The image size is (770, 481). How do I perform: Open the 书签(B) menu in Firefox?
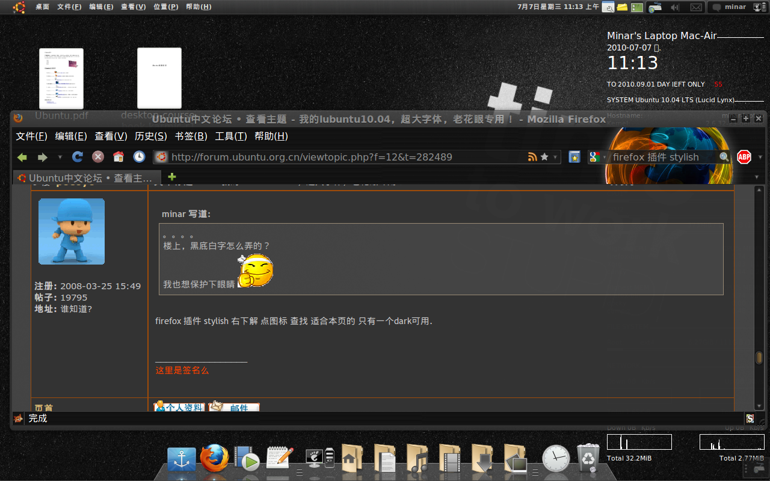[191, 136]
